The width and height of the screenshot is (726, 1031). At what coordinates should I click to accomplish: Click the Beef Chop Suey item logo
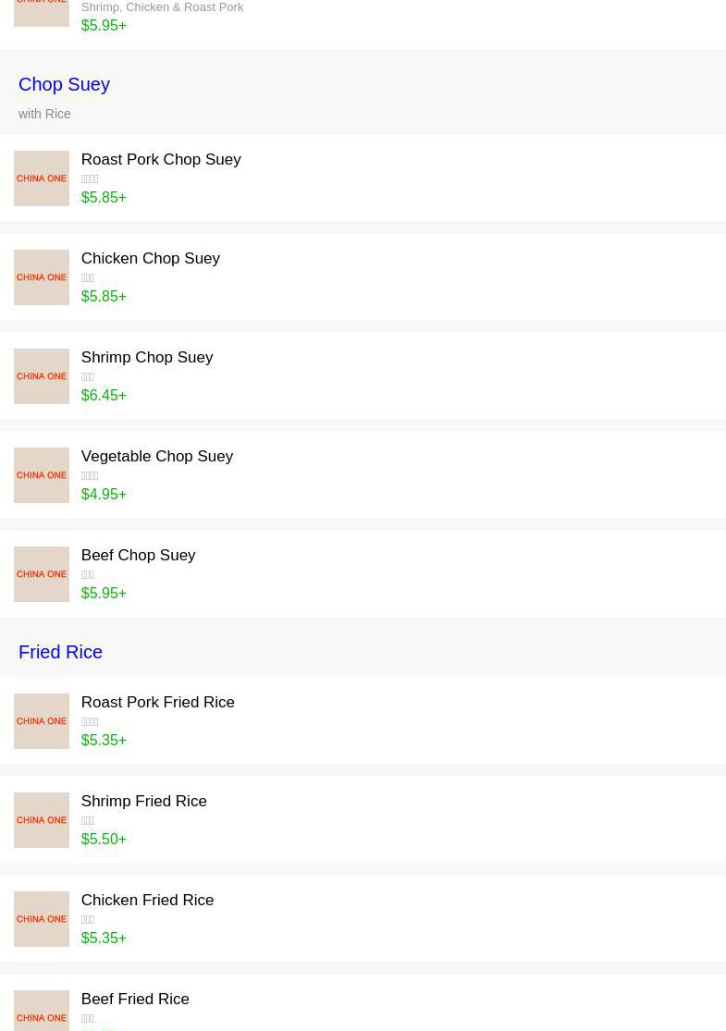coord(42,574)
